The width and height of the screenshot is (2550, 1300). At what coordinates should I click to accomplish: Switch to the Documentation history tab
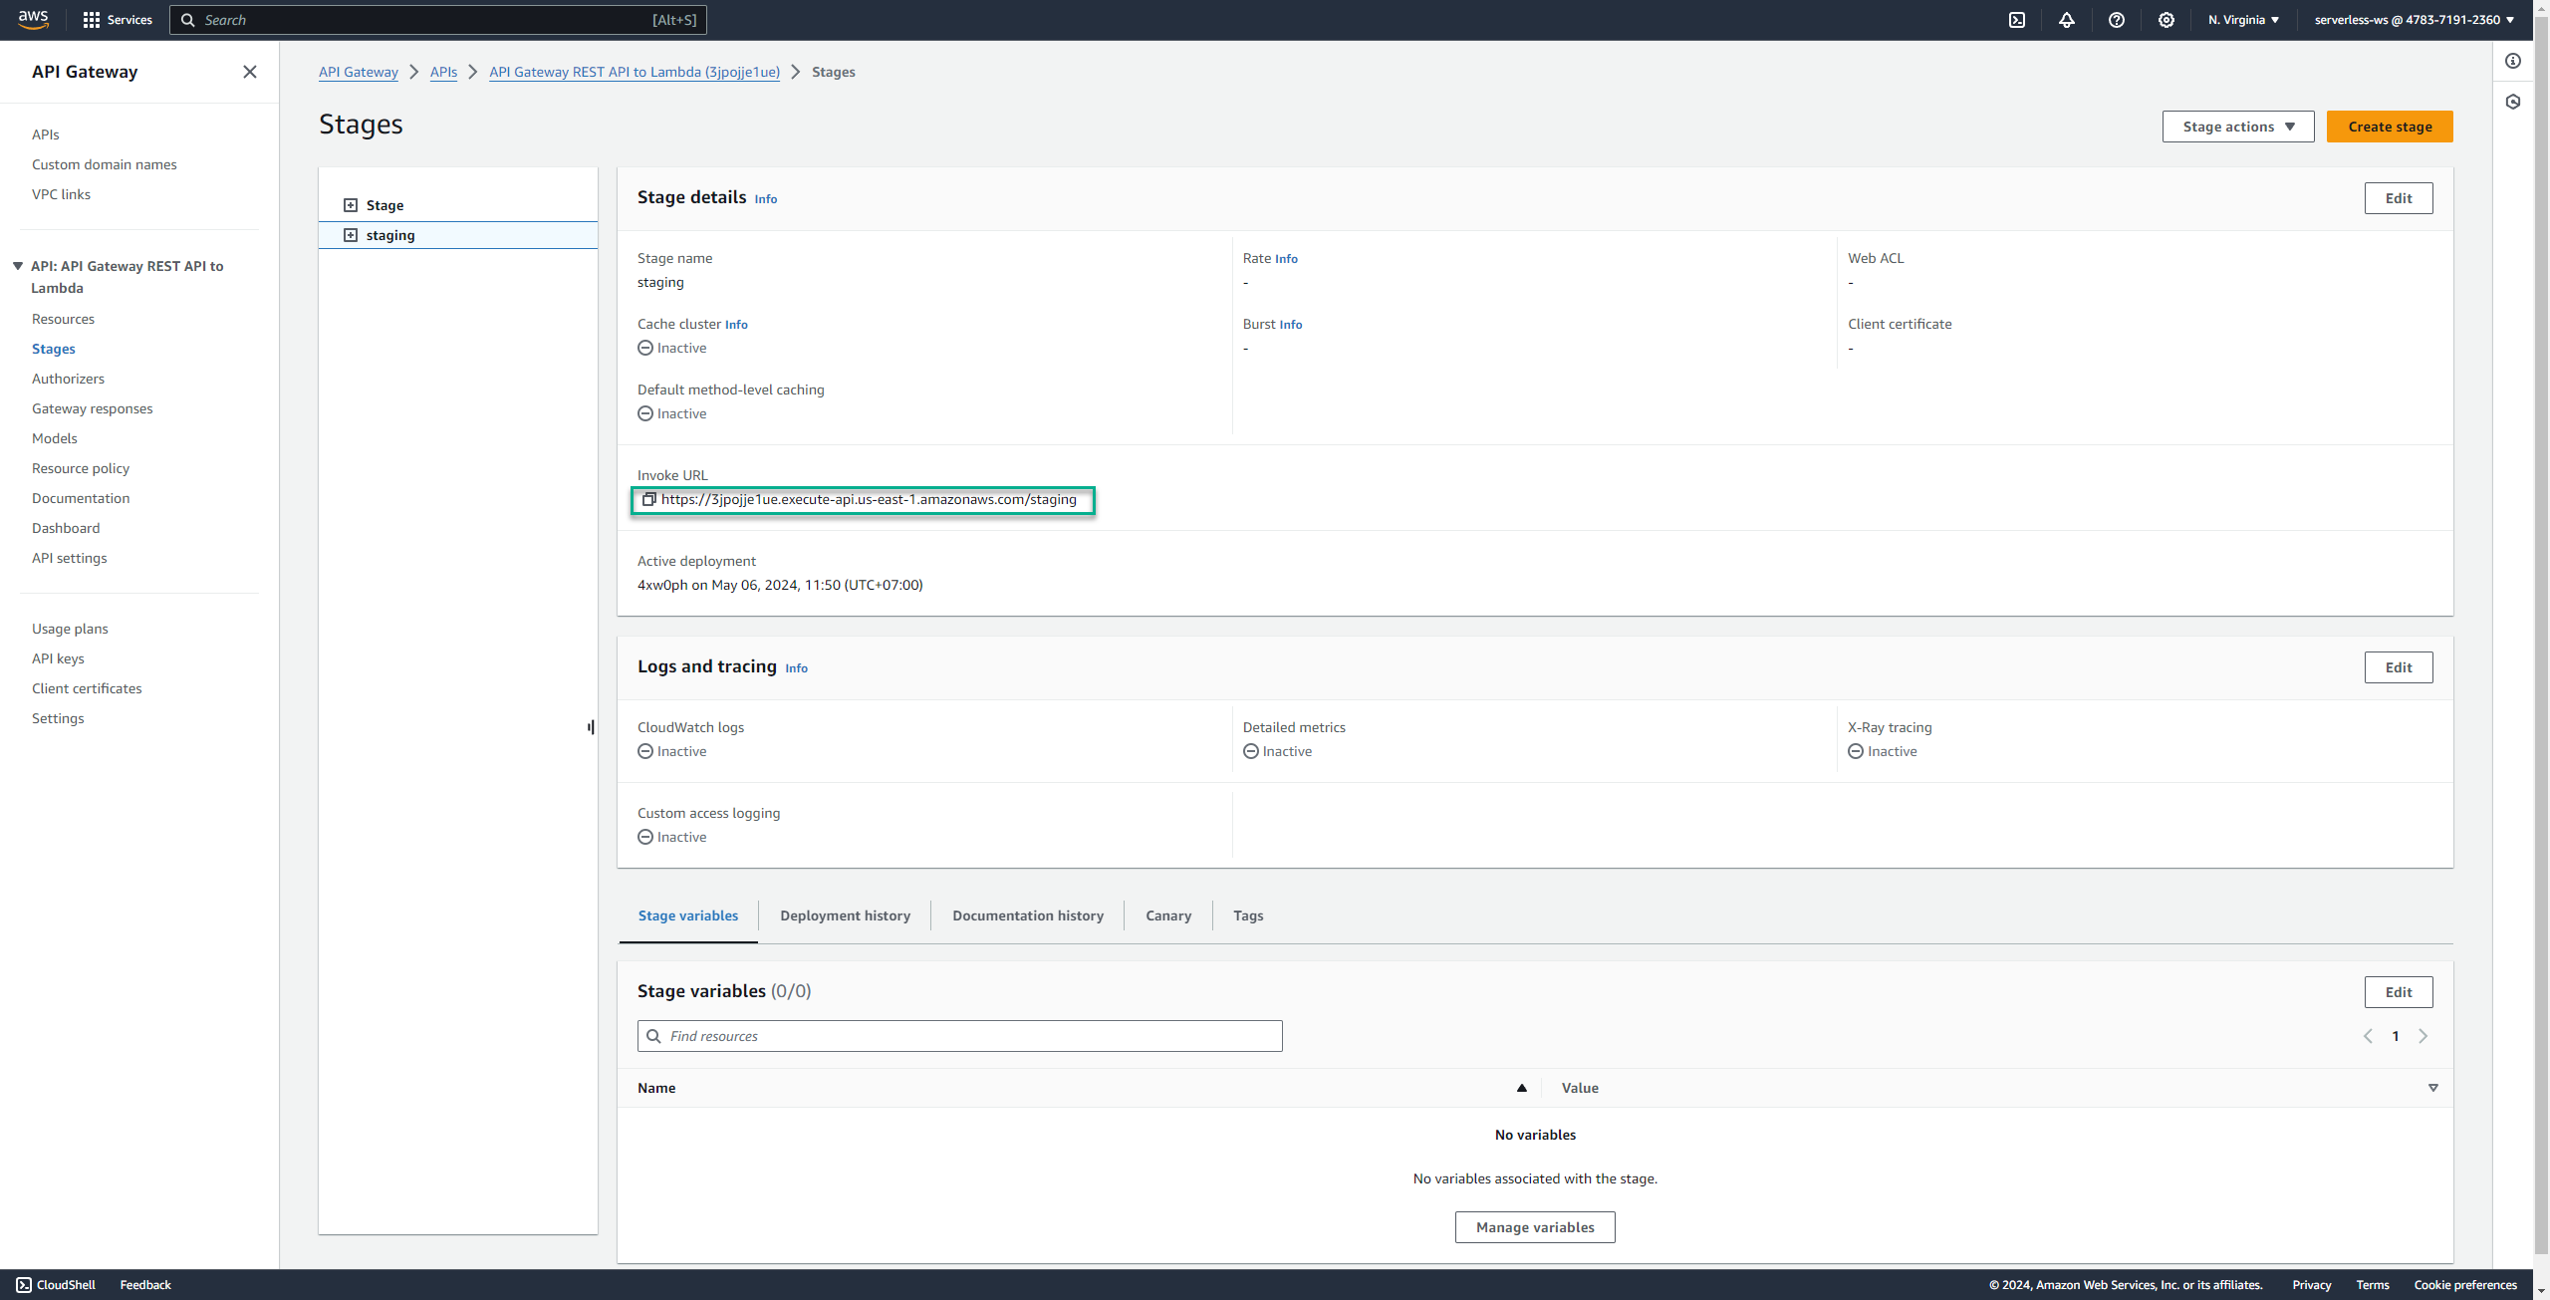pyautogui.click(x=1028, y=915)
